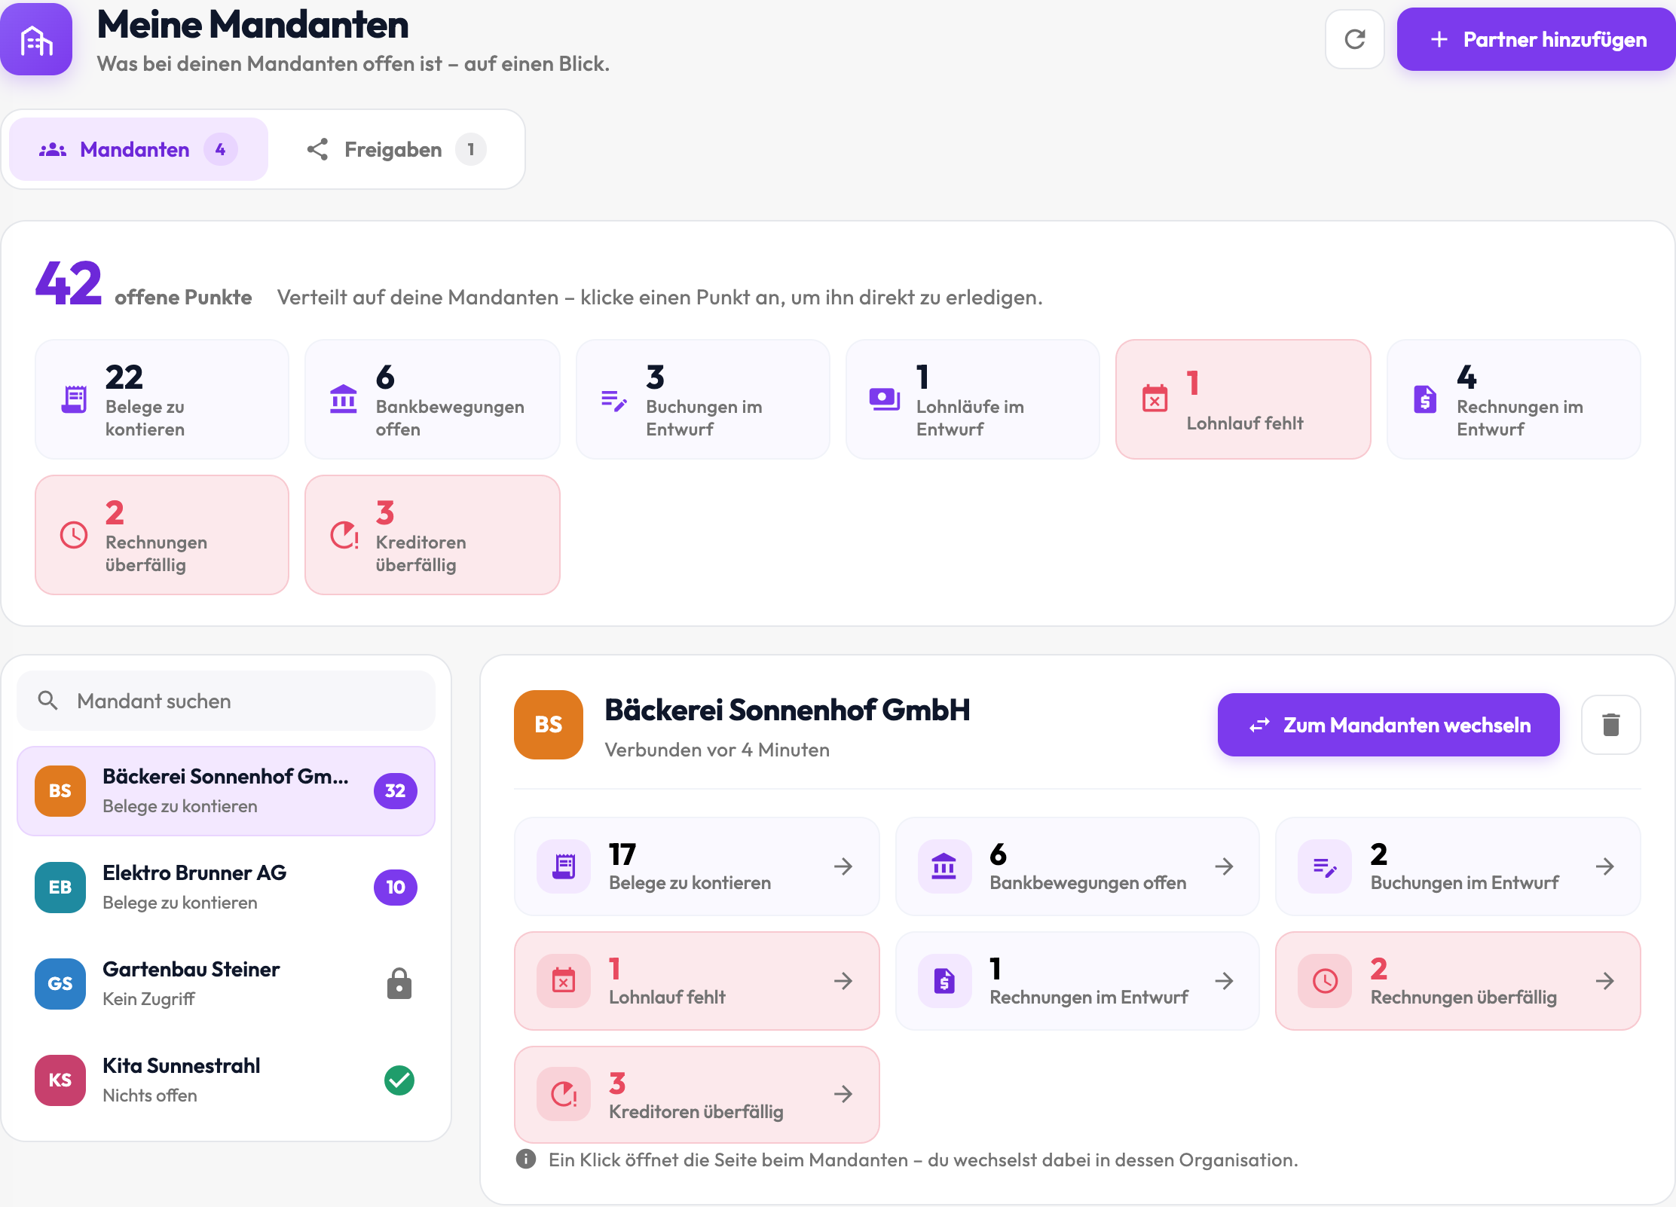
Task: Open the red Lohnlauf fehlt summary tile
Action: tap(1243, 399)
